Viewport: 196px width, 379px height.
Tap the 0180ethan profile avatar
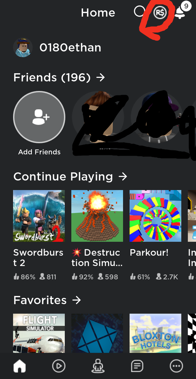(23, 48)
